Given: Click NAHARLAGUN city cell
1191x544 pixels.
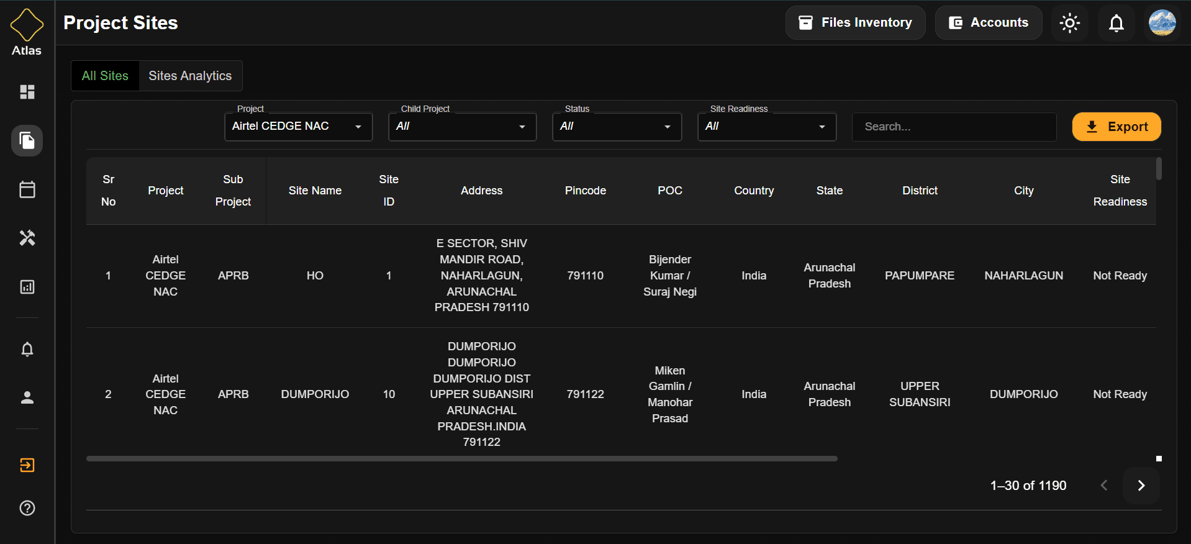Looking at the screenshot, I should point(1023,276).
